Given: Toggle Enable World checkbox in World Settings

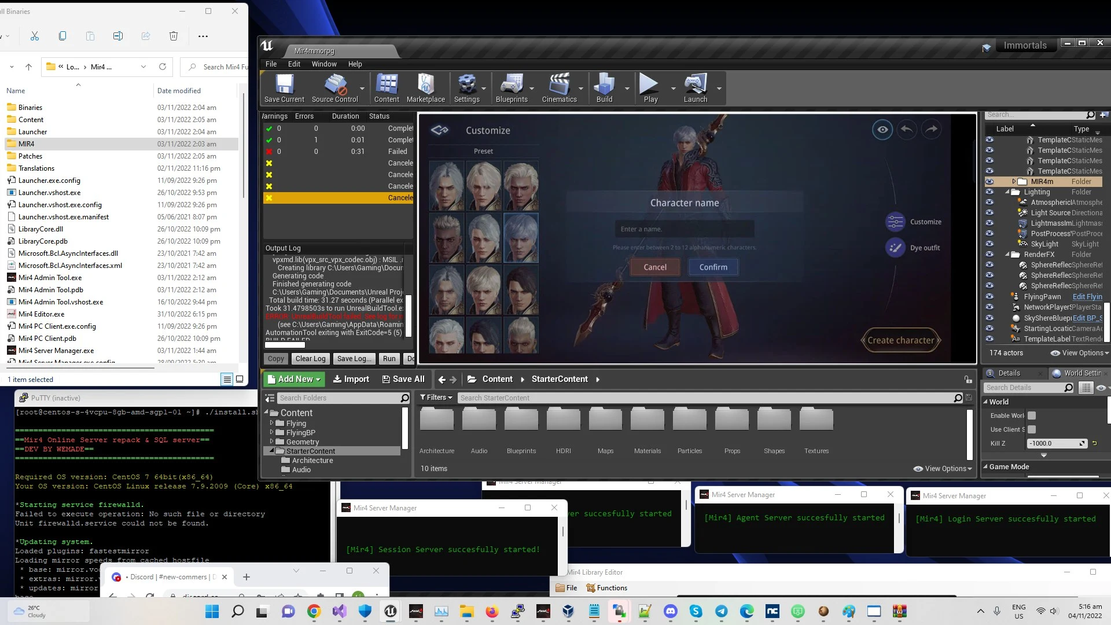Looking at the screenshot, I should click(1032, 416).
